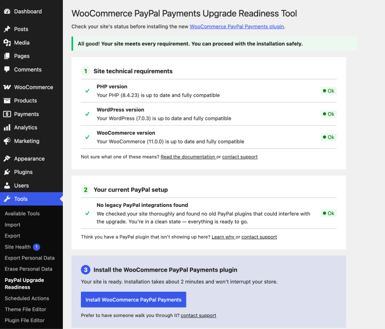The width and height of the screenshot is (385, 329).
Task: Select PayPal Upgrade Readiness submenu item
Action: [x=24, y=284]
